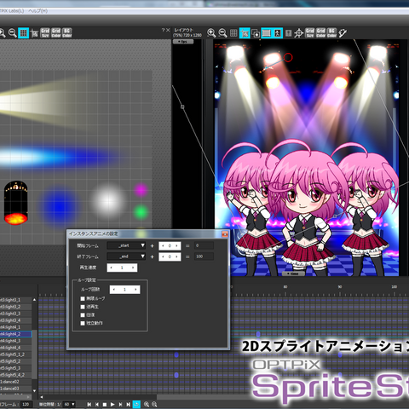409x409 pixels.
Task: Click the start frame result field showing 0
Action: (204, 245)
